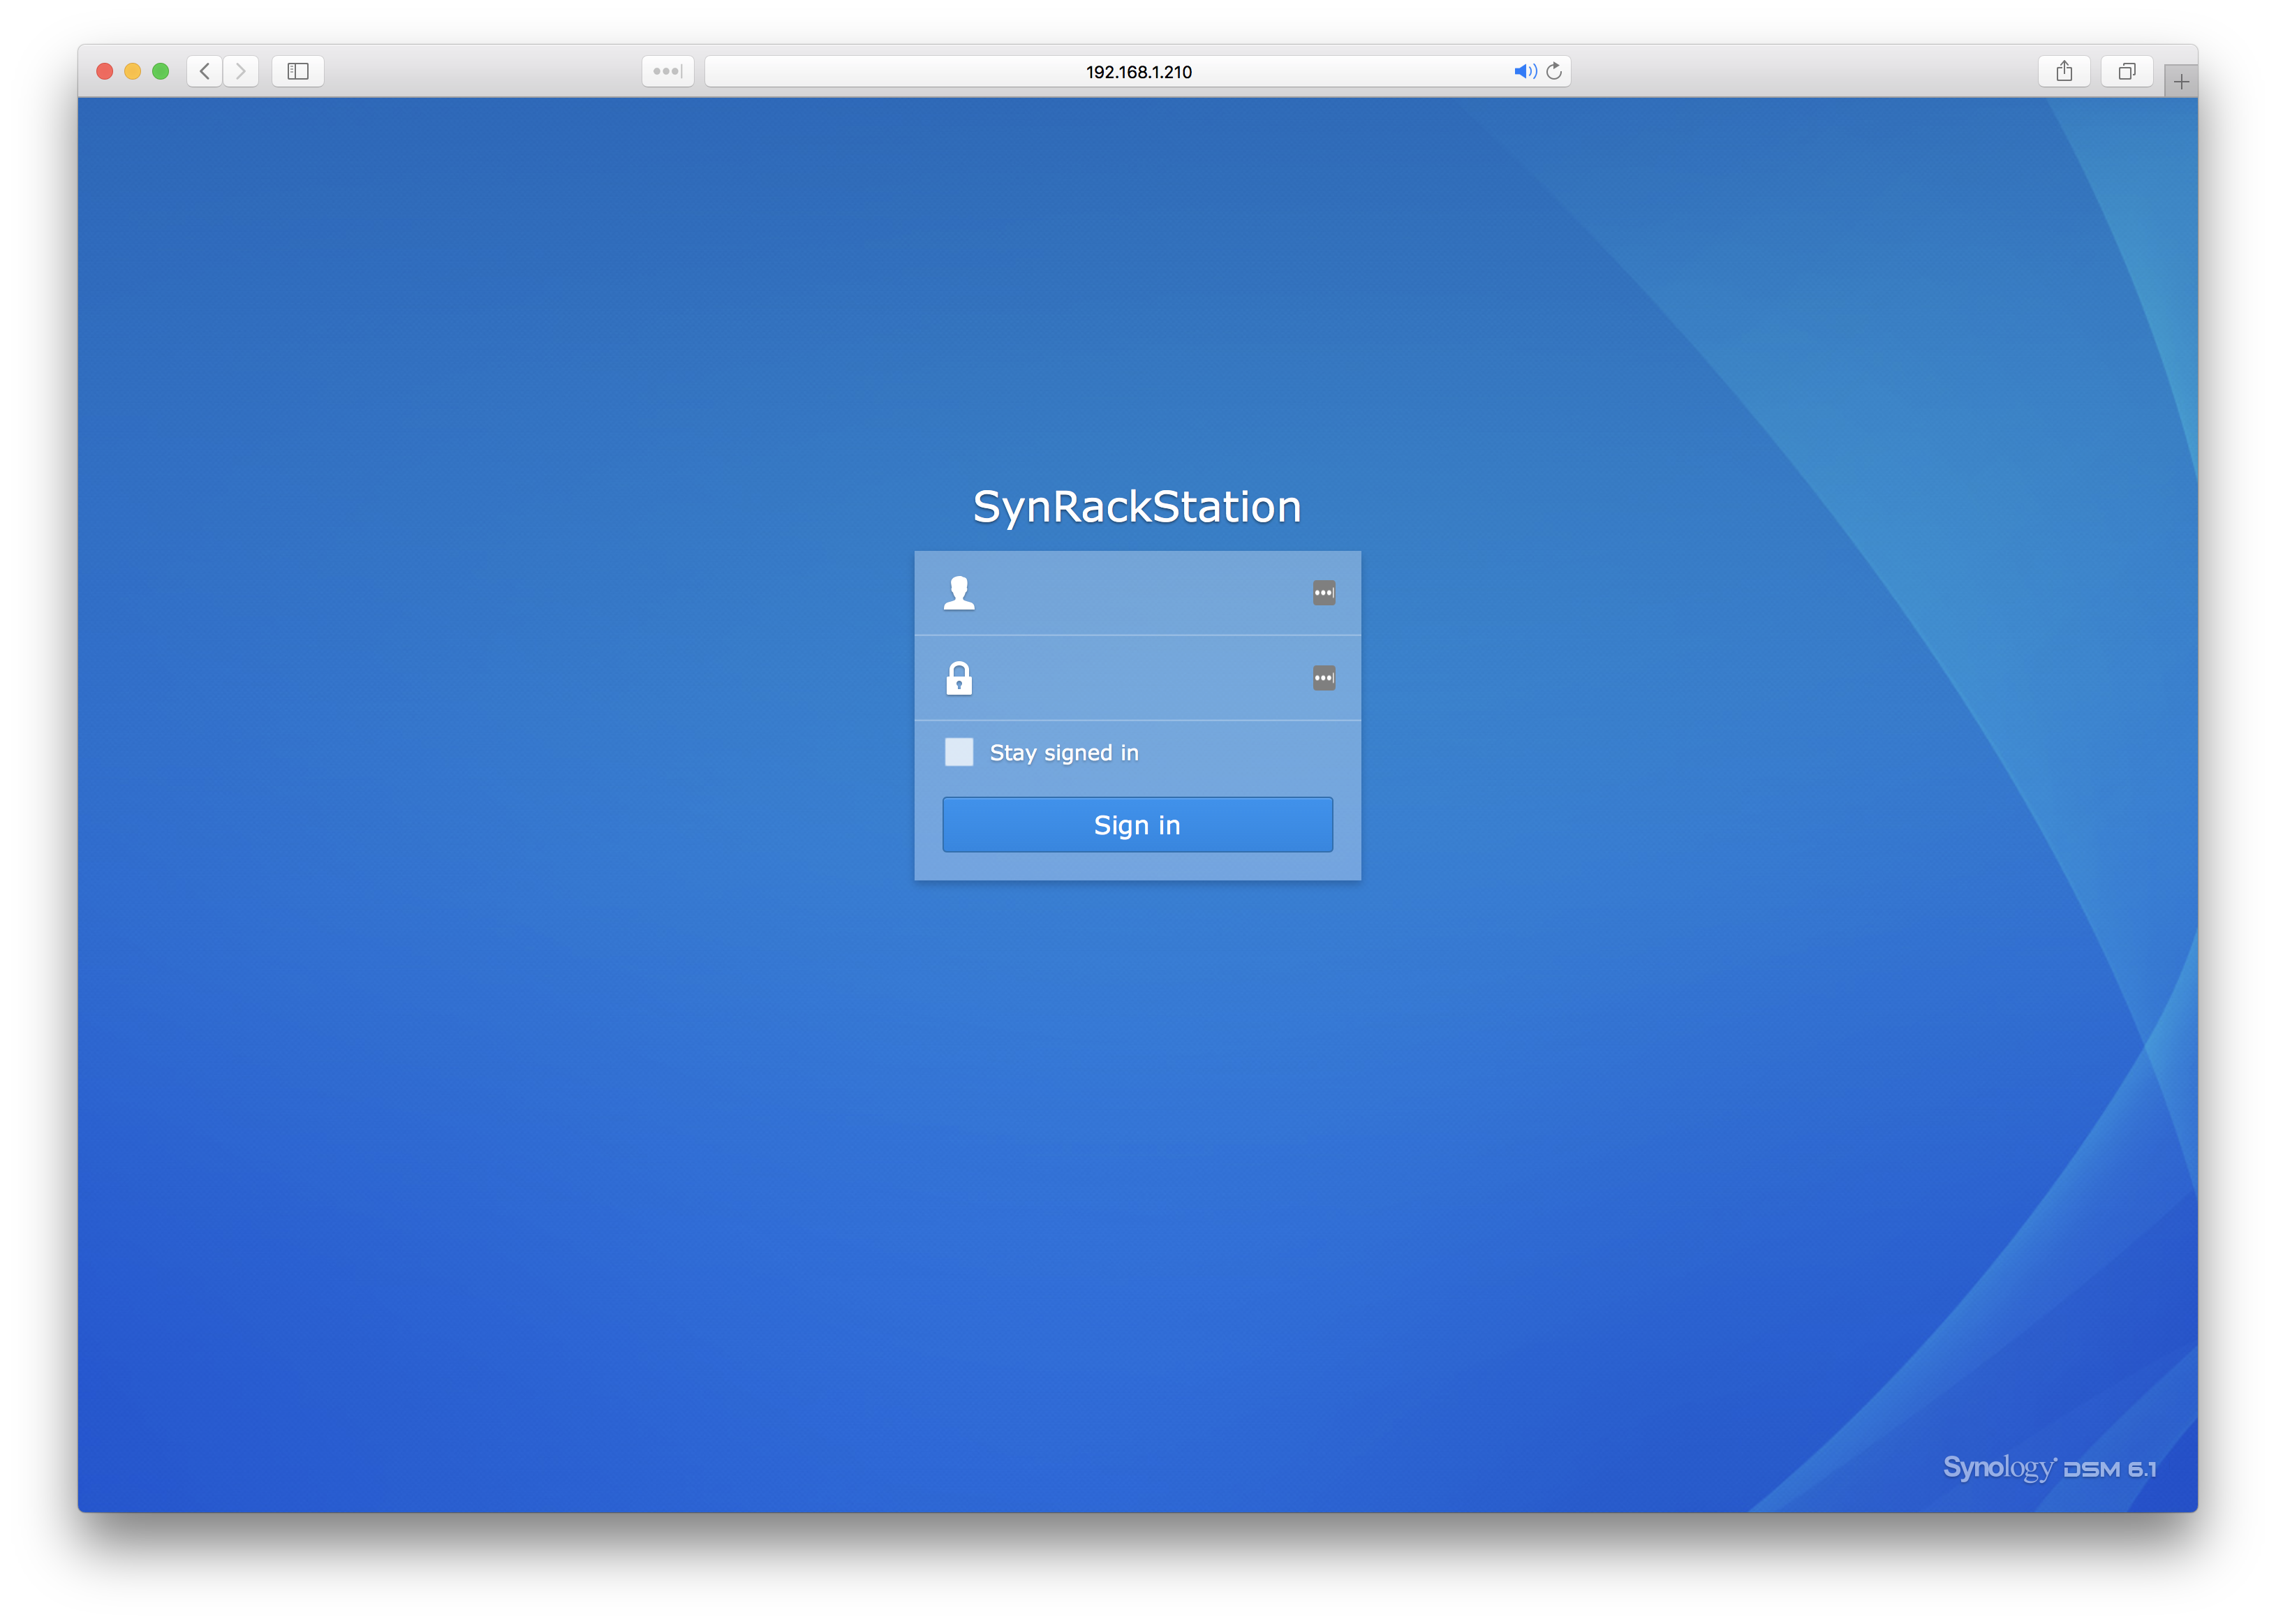The width and height of the screenshot is (2276, 1624).
Task: Open the options menu beside the username field
Action: pyautogui.click(x=1322, y=592)
